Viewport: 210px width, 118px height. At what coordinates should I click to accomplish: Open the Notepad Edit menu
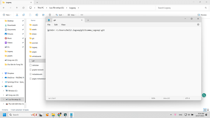(56, 25)
